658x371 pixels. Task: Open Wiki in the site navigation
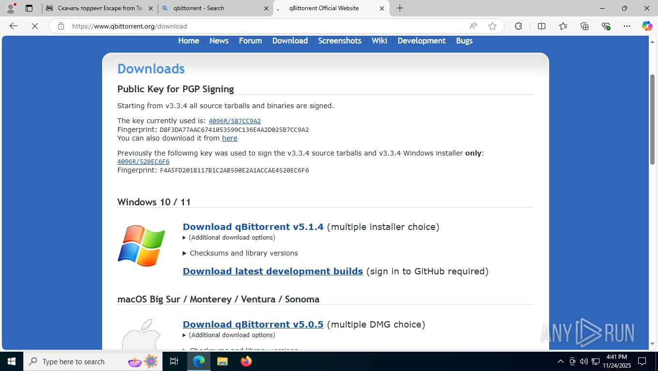click(379, 41)
